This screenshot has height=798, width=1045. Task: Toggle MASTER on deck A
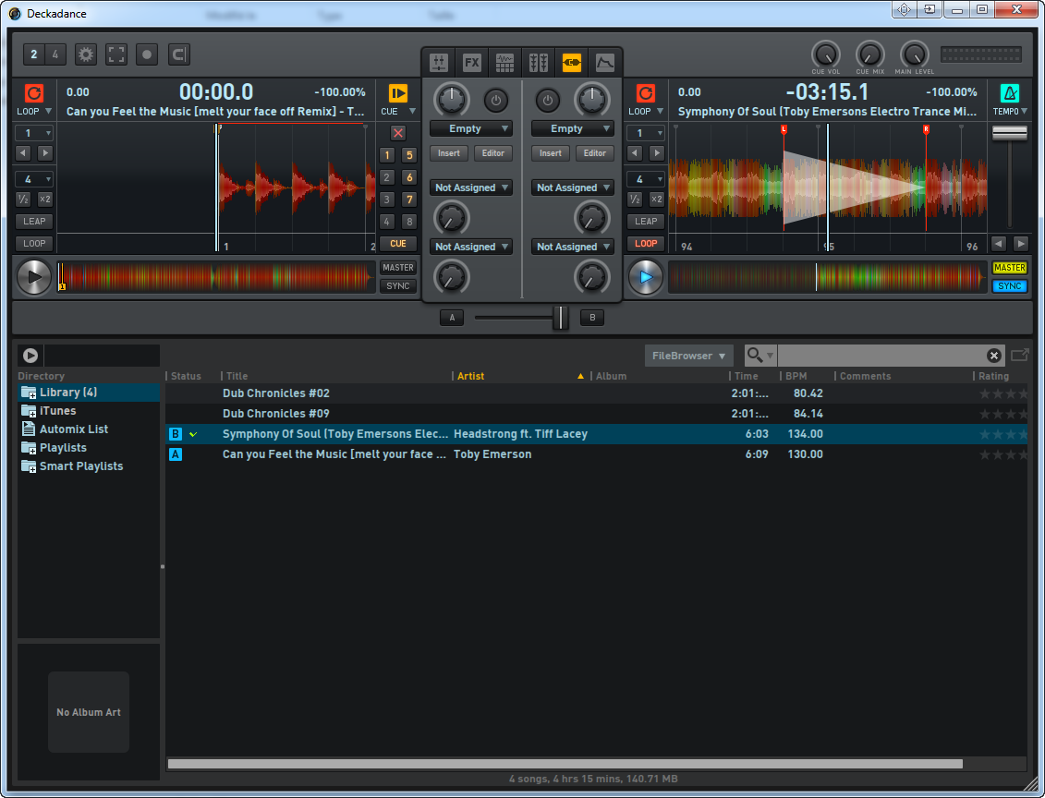pos(398,268)
